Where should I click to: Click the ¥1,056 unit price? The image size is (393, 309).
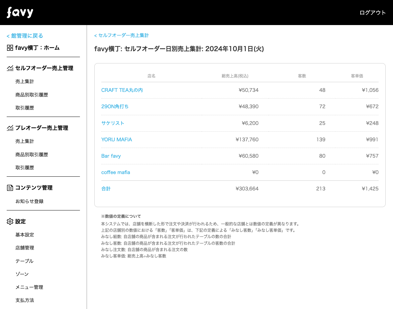[370, 90]
